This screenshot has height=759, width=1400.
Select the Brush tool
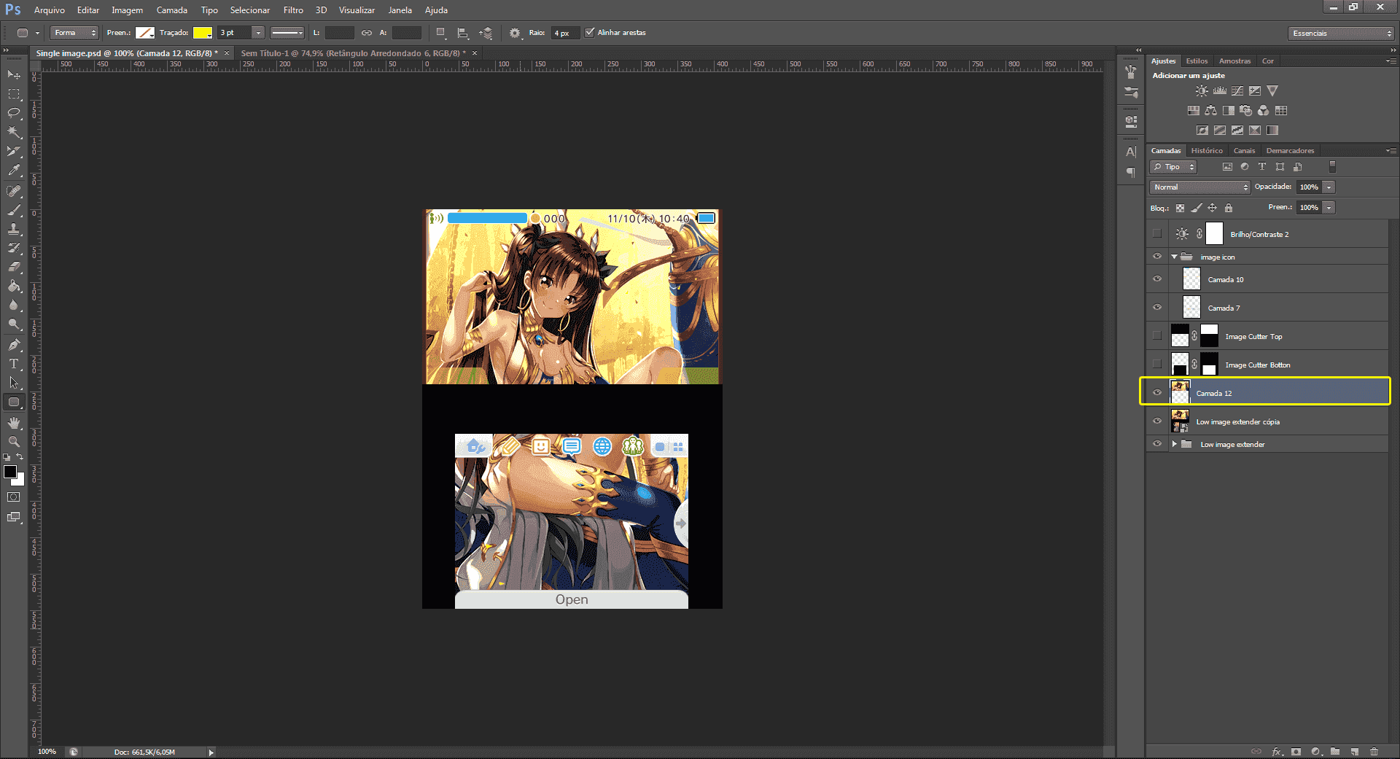pos(14,210)
